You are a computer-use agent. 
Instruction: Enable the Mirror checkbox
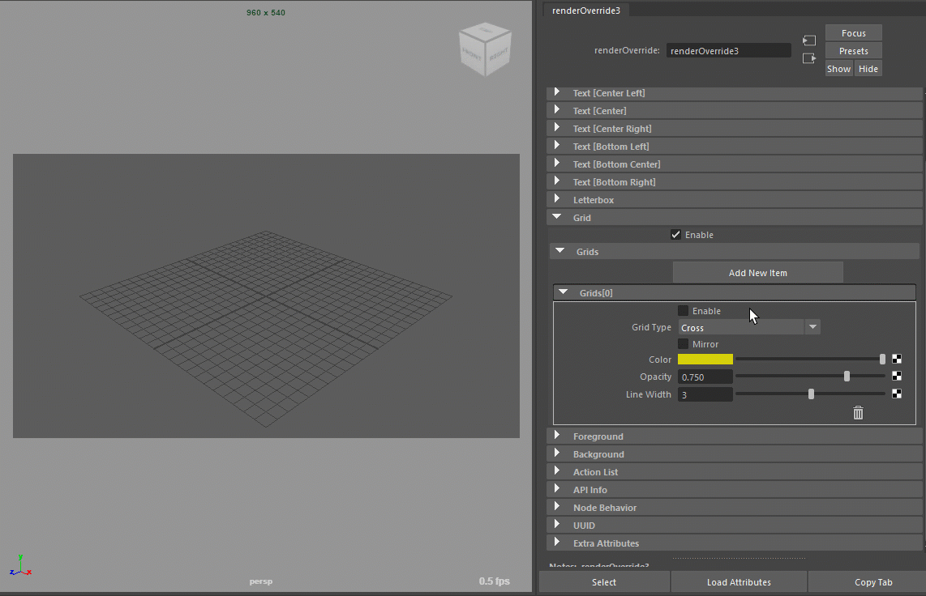[684, 344]
